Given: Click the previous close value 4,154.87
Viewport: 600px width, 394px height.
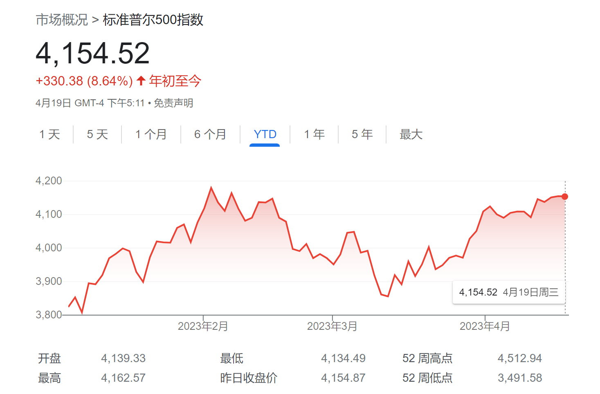Looking at the screenshot, I should tap(343, 378).
